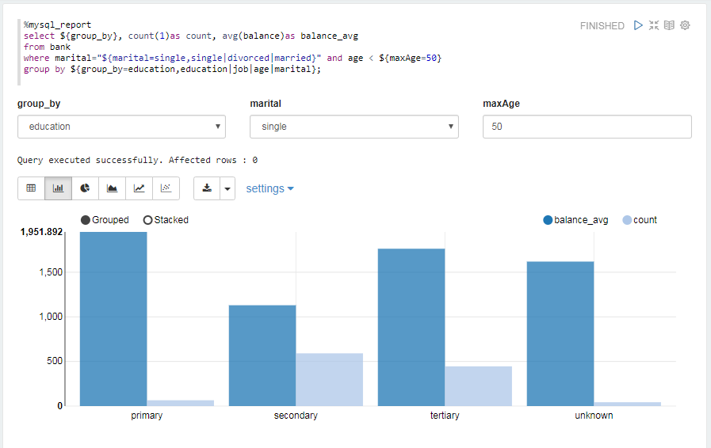Viewport: 711px width, 448px height.
Task: Switch to area chart view
Action: 113,188
